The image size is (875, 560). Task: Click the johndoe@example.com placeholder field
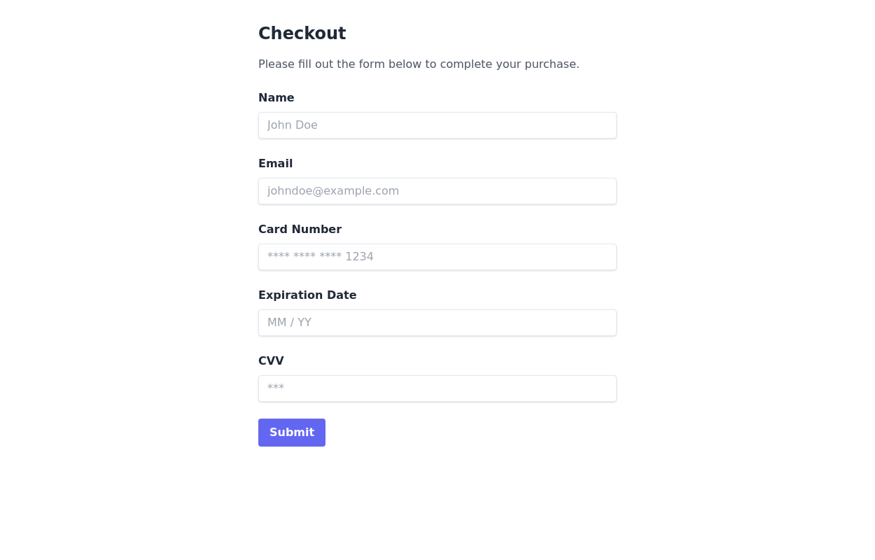pos(437,191)
